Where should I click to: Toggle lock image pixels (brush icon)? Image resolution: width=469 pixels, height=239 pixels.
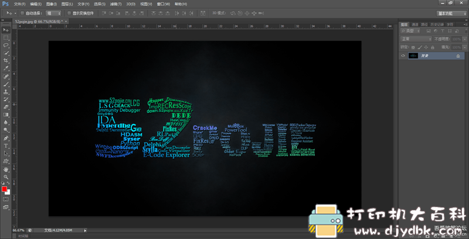[x=420, y=47]
